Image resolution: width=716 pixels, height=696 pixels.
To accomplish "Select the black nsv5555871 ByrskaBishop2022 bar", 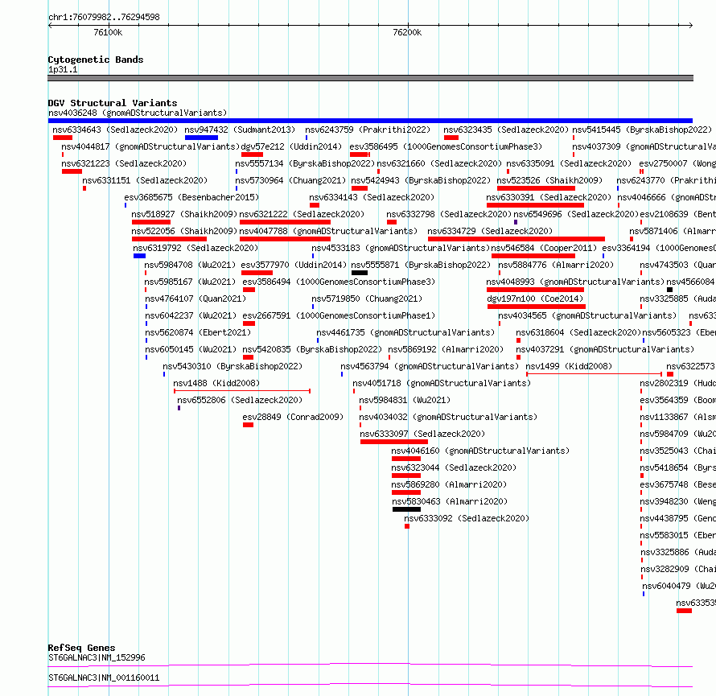I will [360, 273].
